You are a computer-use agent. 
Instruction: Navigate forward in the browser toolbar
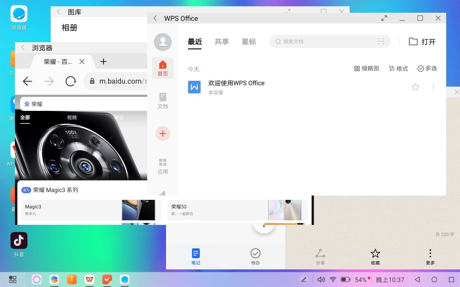(49, 81)
